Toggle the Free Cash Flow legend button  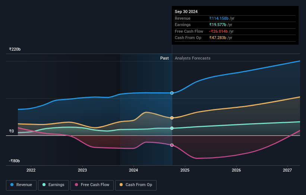click(92, 185)
